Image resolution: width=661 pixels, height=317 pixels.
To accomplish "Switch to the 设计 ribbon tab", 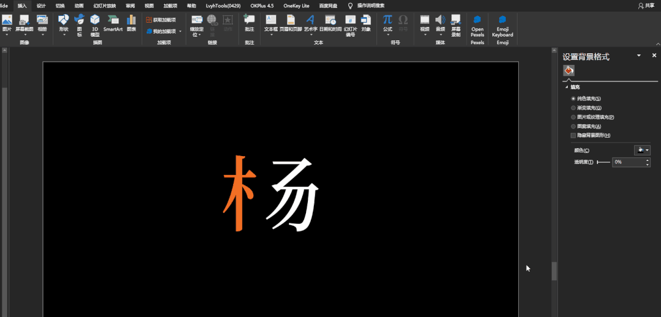I will coord(41,6).
